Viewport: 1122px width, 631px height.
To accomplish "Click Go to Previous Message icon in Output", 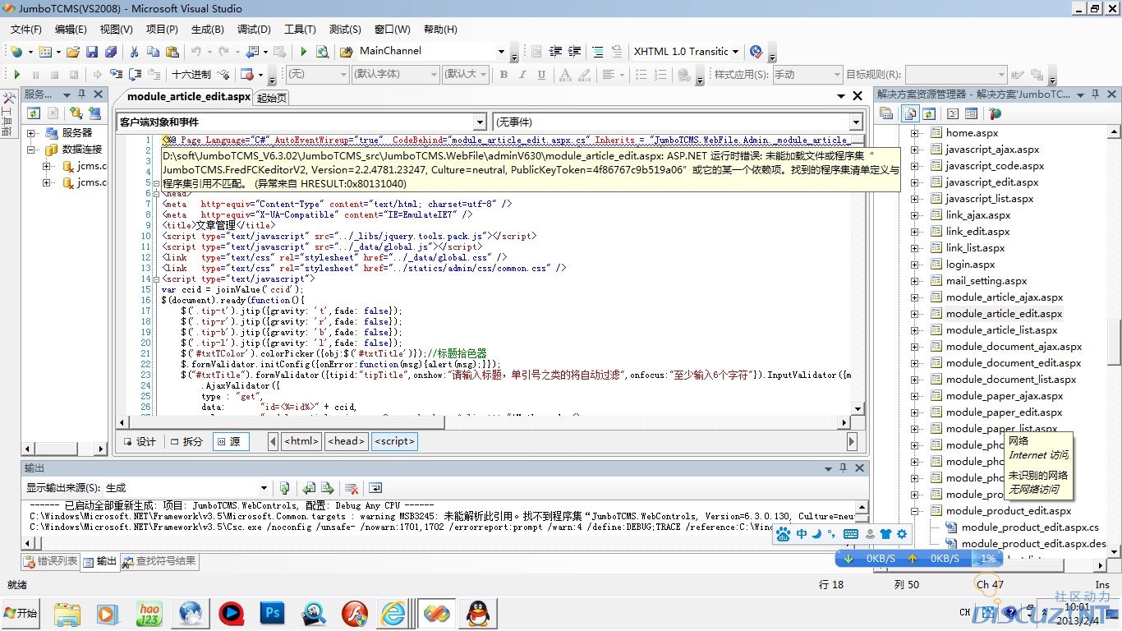I will 309,487.
